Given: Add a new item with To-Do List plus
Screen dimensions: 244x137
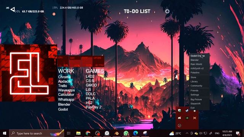Looking at the screenshot, I should 167,11.
